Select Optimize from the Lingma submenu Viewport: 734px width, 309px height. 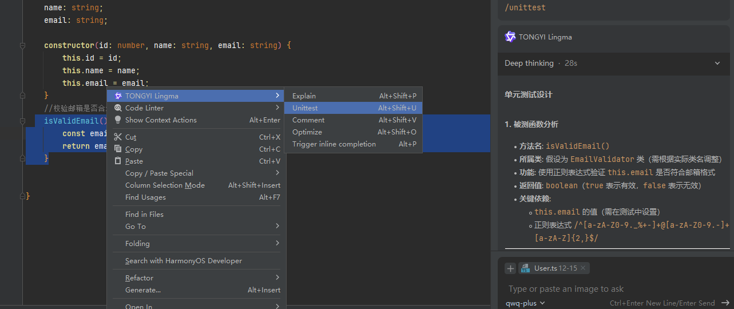click(307, 132)
